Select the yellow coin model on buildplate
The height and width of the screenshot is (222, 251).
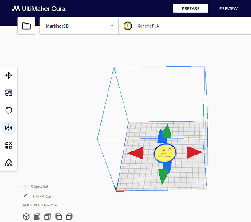pos(165,153)
